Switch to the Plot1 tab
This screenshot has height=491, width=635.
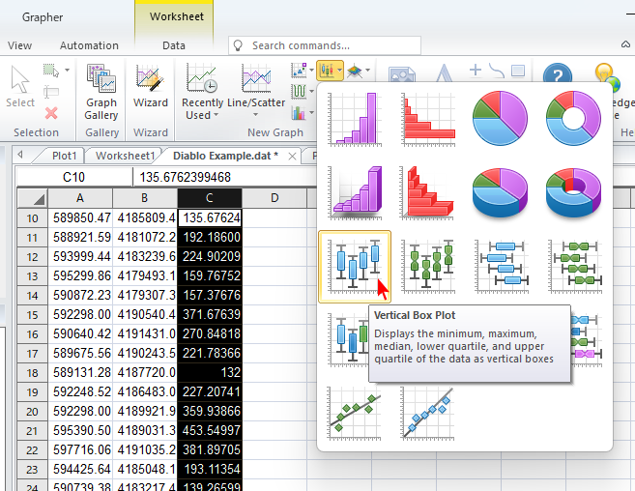(65, 155)
